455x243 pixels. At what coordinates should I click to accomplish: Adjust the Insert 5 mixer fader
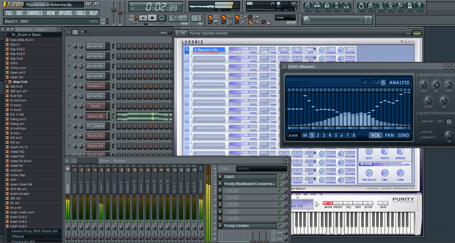(101, 238)
